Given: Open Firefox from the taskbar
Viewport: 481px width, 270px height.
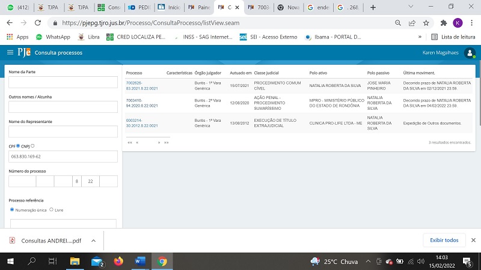Looking at the screenshot, I should [x=118, y=262].
